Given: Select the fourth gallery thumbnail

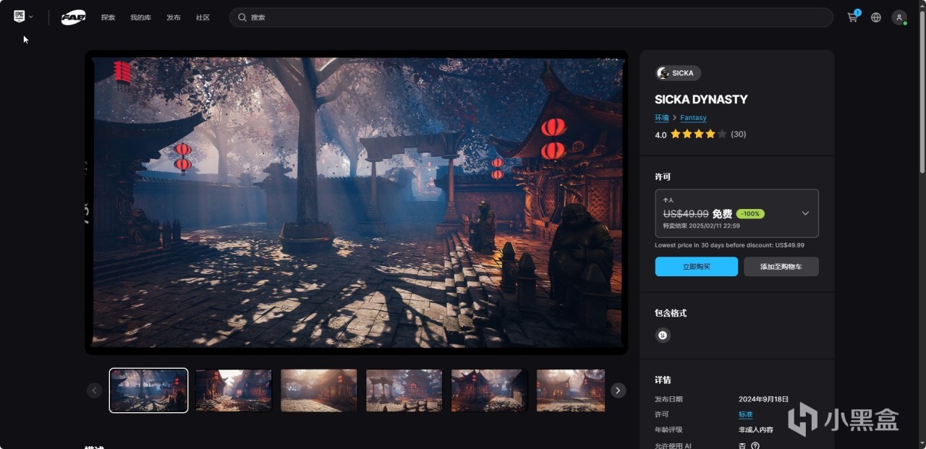Looking at the screenshot, I should coord(404,390).
